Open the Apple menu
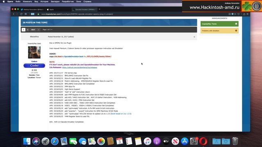This screenshot has width=262, height=147. pyautogui.click(x=4, y=2)
